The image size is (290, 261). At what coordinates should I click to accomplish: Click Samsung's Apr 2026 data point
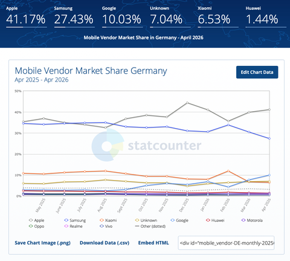[x=269, y=138]
